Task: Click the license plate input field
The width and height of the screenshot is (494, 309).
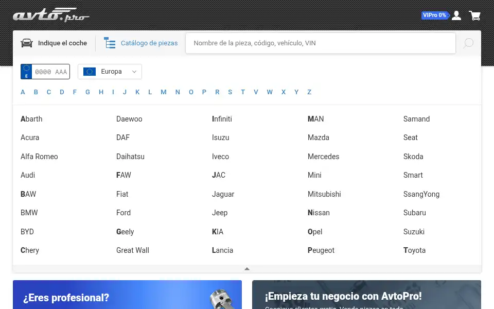Action: coord(51,72)
